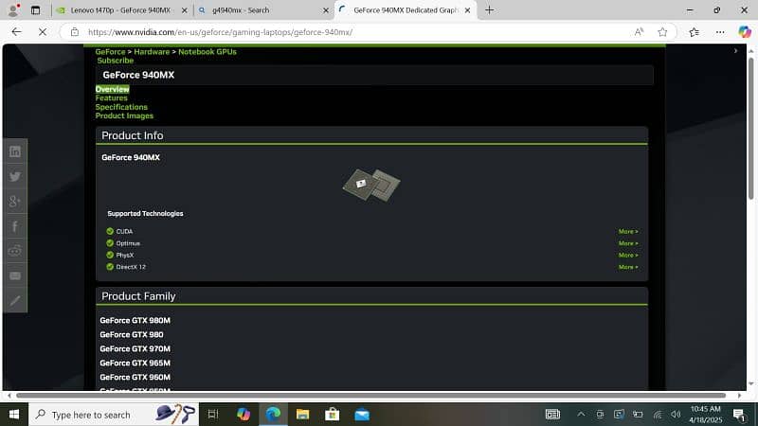Viewport: 758px width, 426px height.
Task: Open Windows Start menu
Action: 14,415
